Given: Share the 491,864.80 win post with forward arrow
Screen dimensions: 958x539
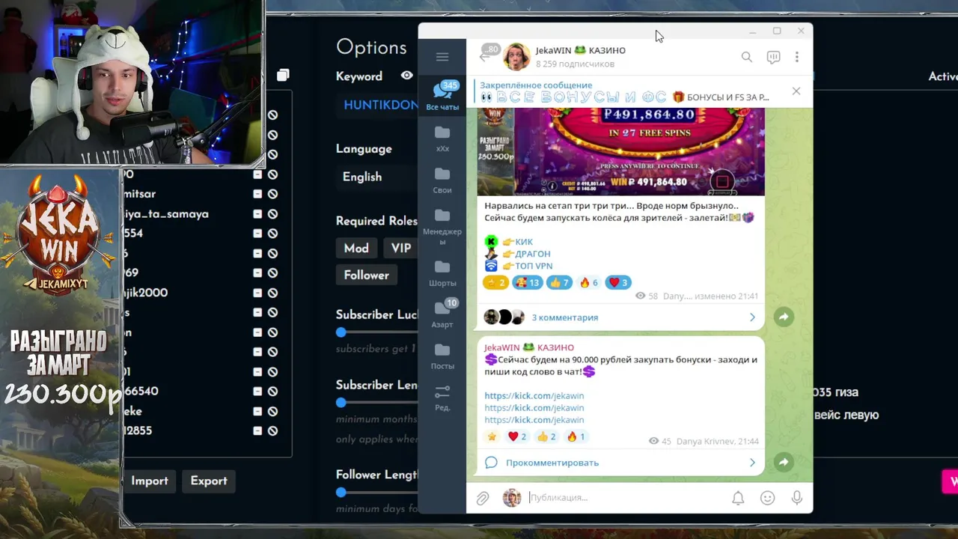Looking at the screenshot, I should pos(783,317).
